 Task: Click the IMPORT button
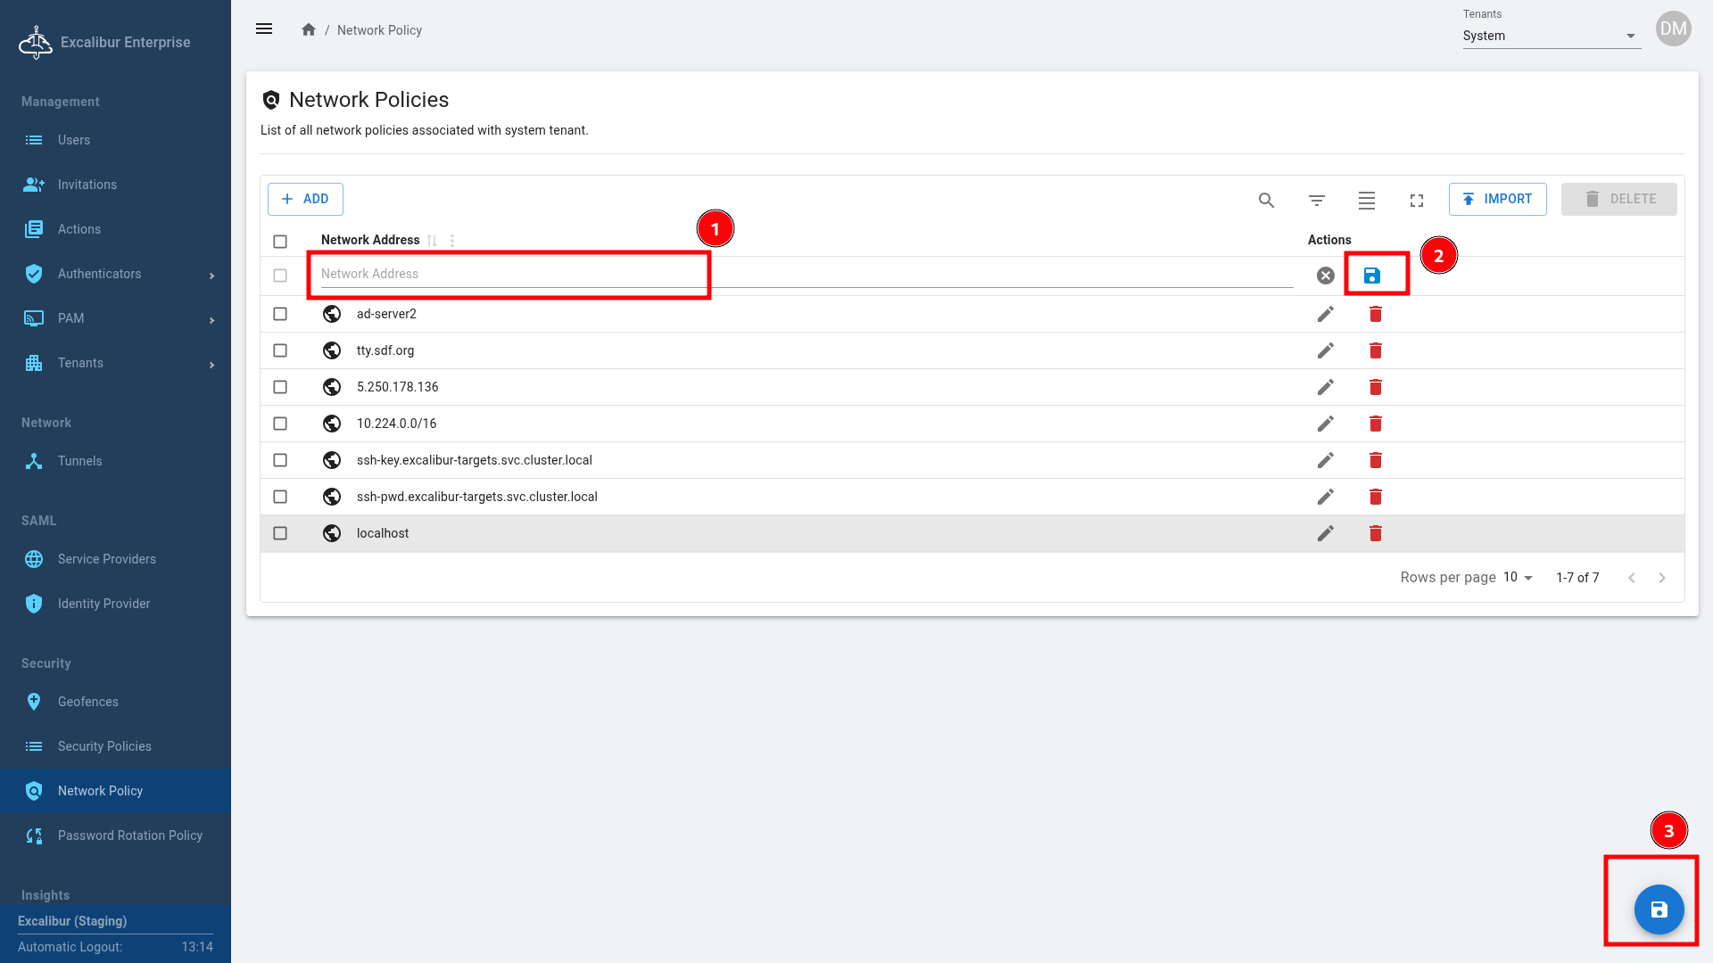pyautogui.click(x=1497, y=199)
